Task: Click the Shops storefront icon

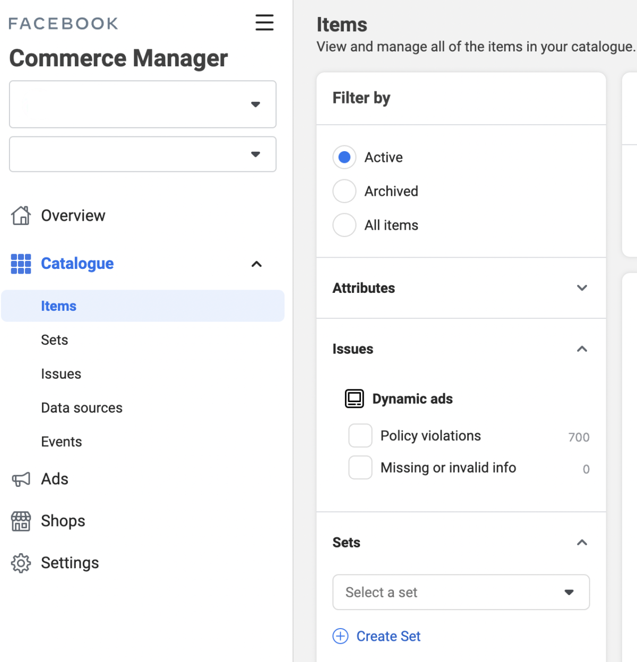Action: click(x=21, y=521)
